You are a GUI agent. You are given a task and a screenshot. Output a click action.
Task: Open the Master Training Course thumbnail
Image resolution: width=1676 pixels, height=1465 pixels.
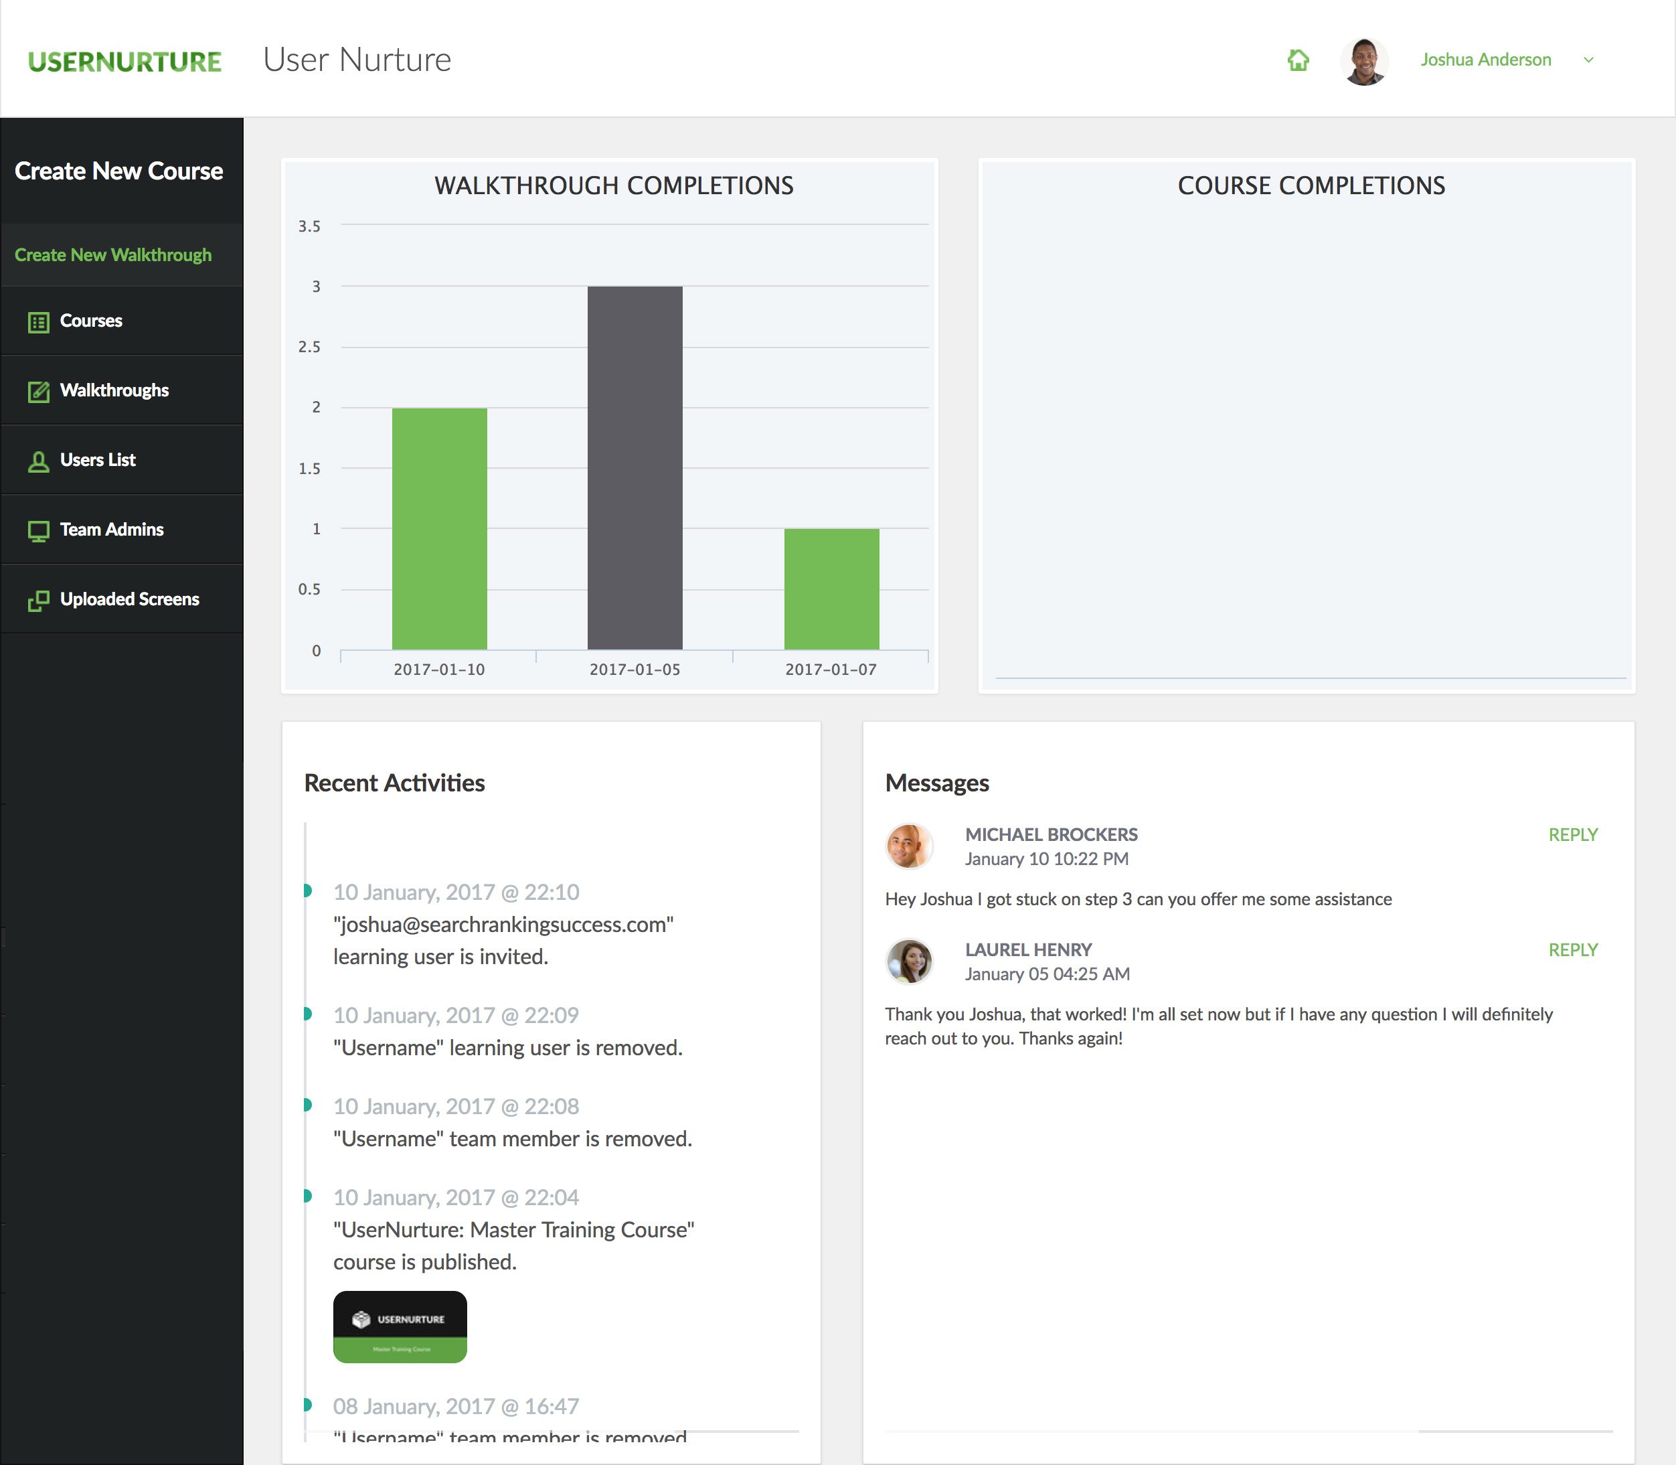pyautogui.click(x=400, y=1326)
